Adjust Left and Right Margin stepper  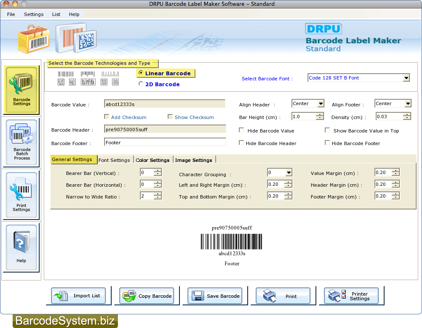(288, 184)
